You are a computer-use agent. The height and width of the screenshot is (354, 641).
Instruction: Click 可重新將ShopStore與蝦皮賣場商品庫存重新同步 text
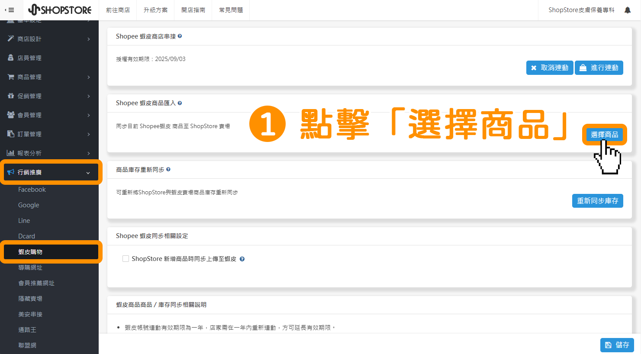[x=177, y=193]
